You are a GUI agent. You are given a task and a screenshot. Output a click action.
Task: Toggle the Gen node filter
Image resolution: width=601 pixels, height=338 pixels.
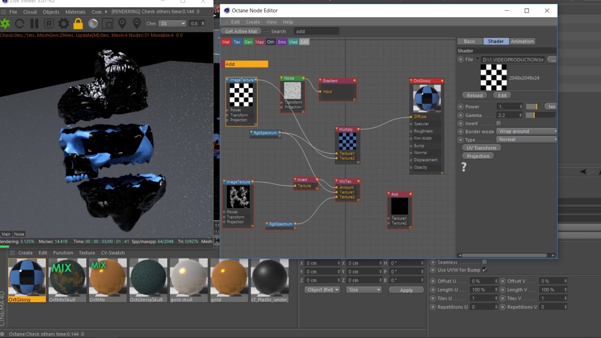tap(248, 42)
